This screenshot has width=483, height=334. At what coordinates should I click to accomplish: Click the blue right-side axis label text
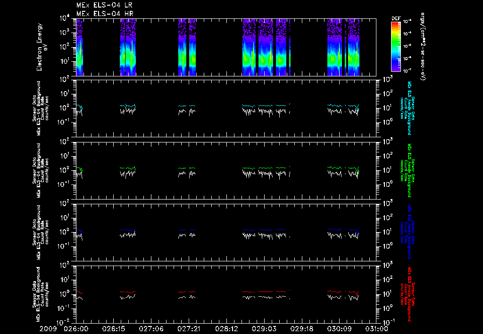pos(407,232)
